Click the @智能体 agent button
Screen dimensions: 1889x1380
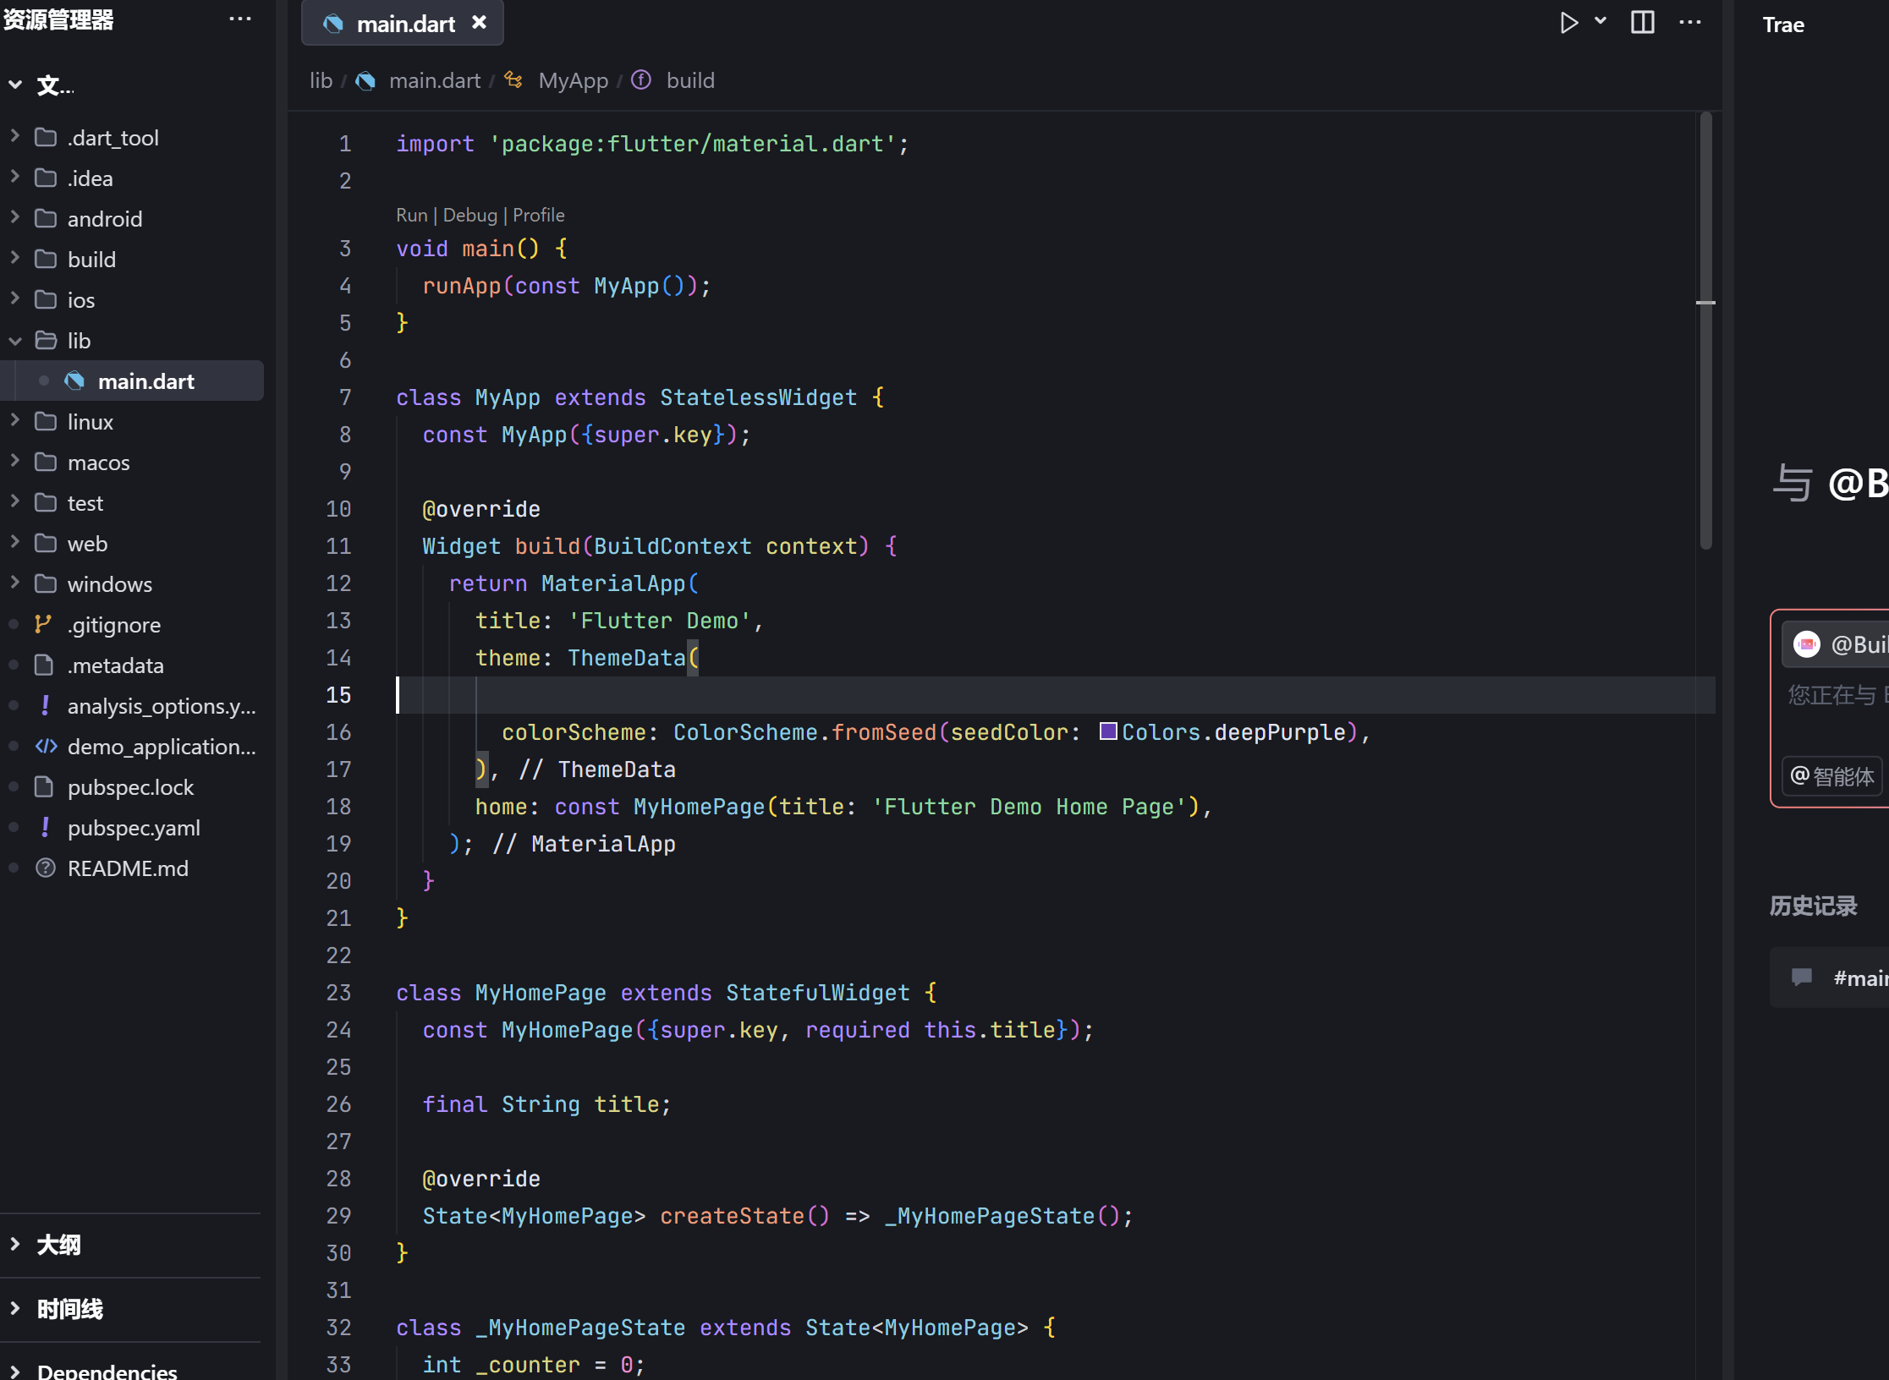pyautogui.click(x=1831, y=776)
